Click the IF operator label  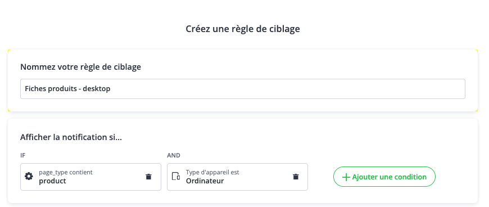(x=22, y=155)
